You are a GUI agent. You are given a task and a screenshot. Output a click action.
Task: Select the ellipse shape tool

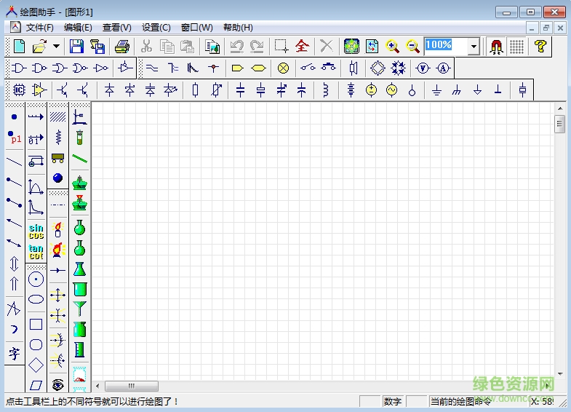pyautogui.click(x=36, y=299)
